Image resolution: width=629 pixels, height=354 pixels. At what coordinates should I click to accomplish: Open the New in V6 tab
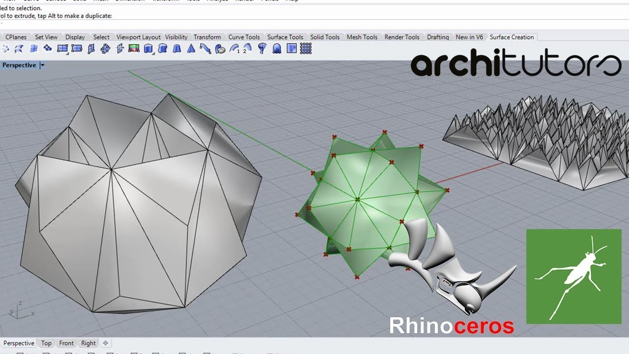coord(469,37)
